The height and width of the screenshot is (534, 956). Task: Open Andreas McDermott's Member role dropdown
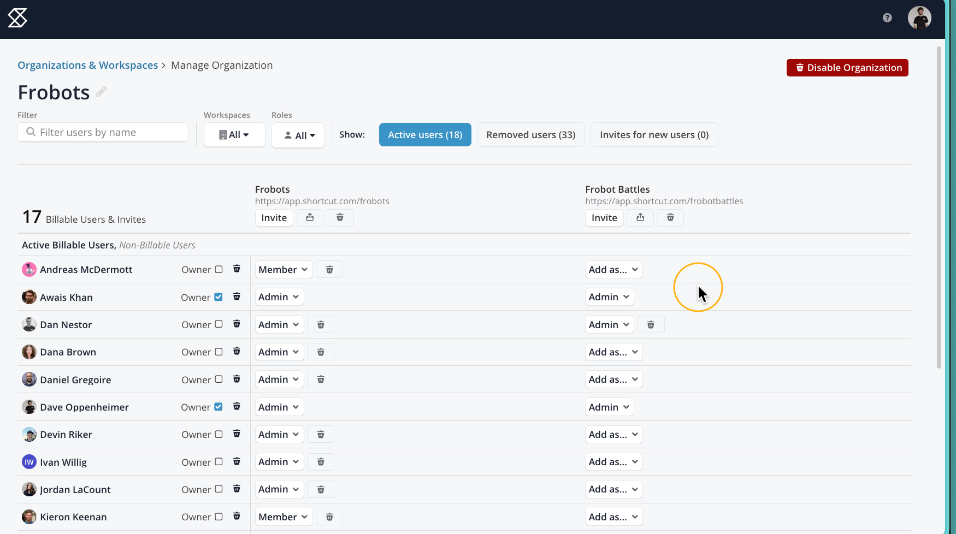point(284,270)
